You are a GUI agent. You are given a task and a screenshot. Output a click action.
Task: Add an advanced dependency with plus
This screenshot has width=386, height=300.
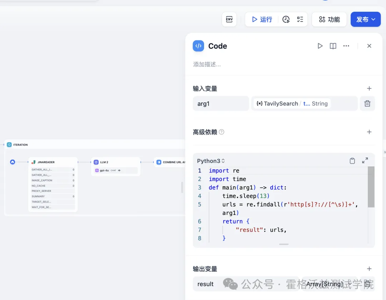click(x=369, y=132)
